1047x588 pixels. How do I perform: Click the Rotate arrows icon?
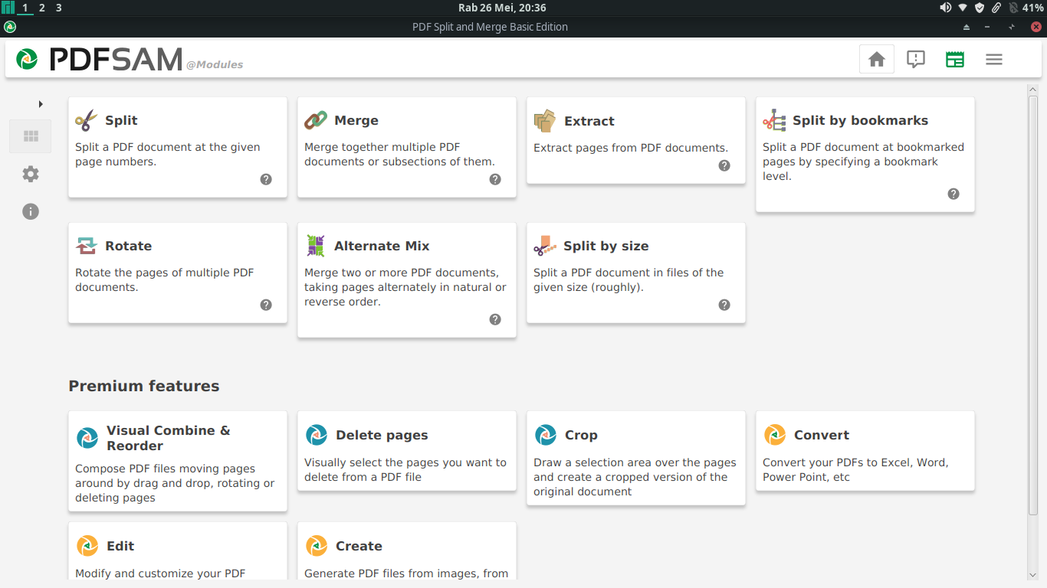point(87,246)
